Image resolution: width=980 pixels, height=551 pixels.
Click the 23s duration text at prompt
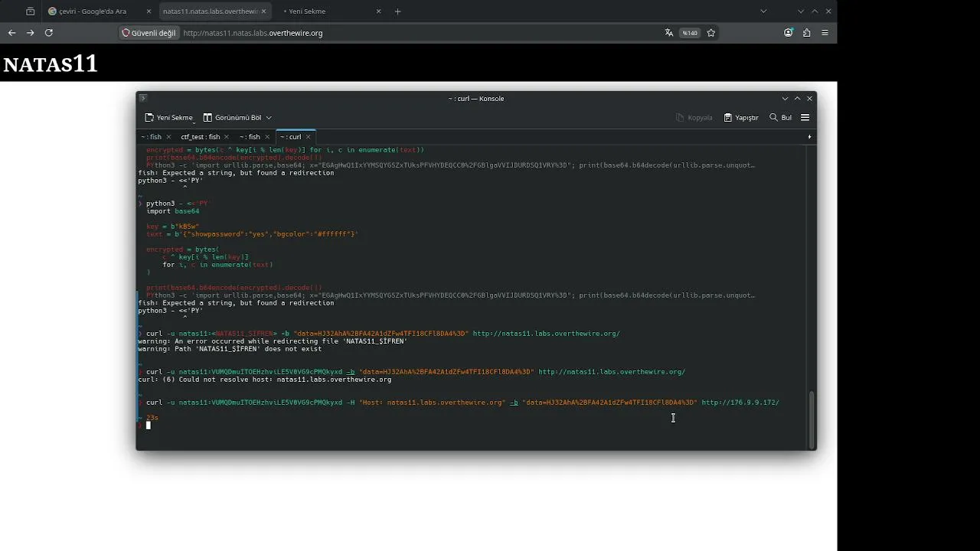[x=152, y=418]
